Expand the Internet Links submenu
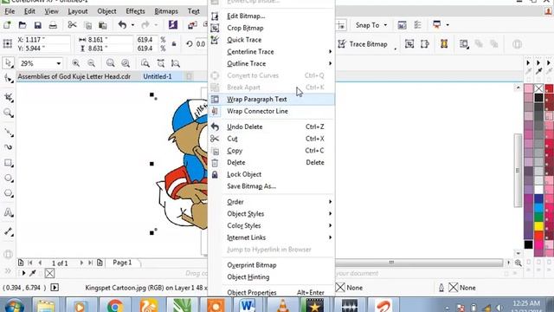 pos(271,237)
